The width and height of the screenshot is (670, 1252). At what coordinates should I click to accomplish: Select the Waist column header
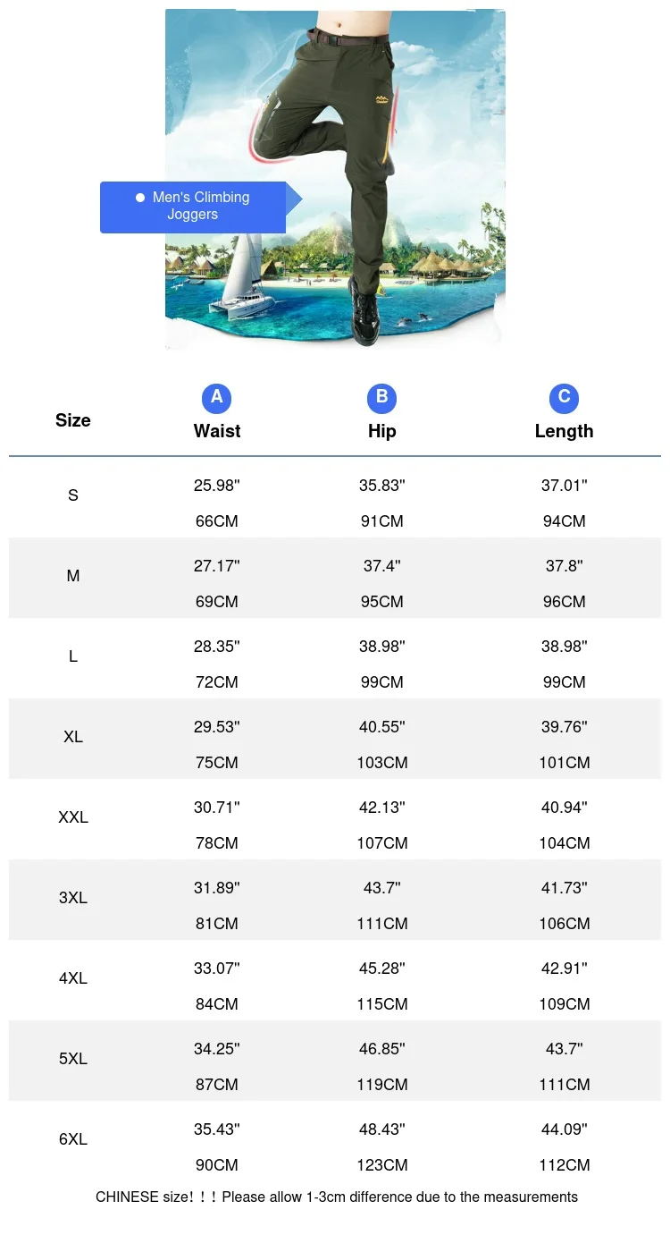[217, 431]
